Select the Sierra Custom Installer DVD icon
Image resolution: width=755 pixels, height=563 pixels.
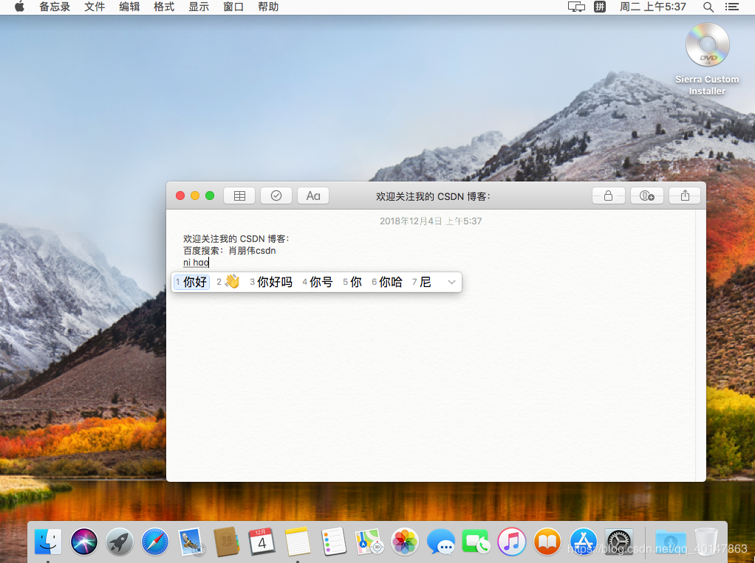(707, 46)
